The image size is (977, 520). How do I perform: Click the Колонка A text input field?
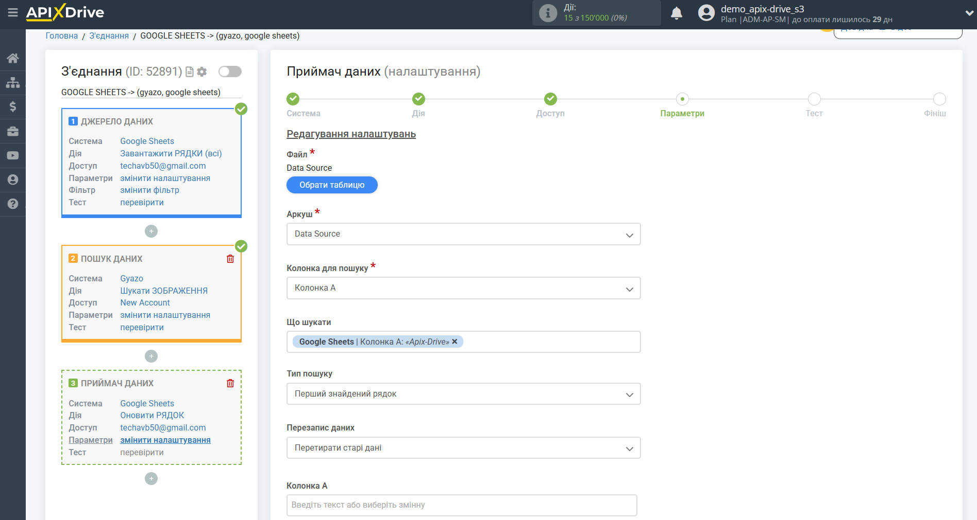click(461, 505)
